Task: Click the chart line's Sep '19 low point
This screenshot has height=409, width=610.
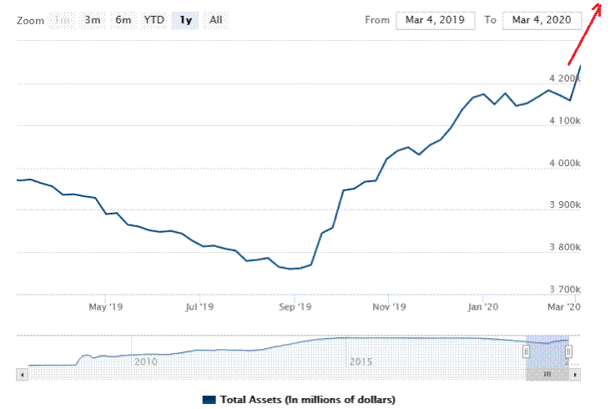Action: pyautogui.click(x=294, y=269)
